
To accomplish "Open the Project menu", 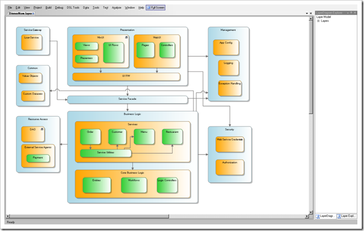I will point(38,8).
